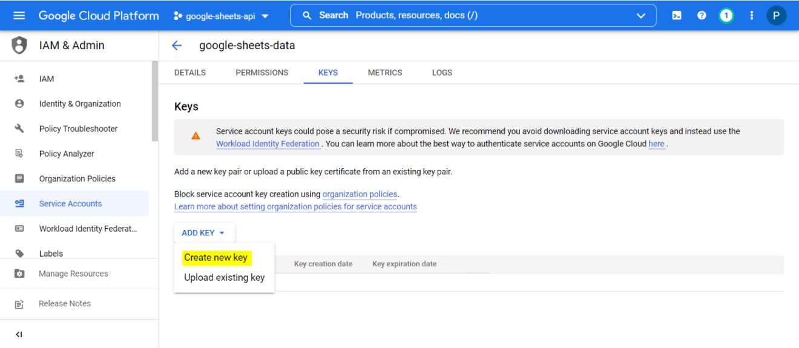Select the KEYS tab
The height and width of the screenshot is (348, 799).
click(x=328, y=73)
